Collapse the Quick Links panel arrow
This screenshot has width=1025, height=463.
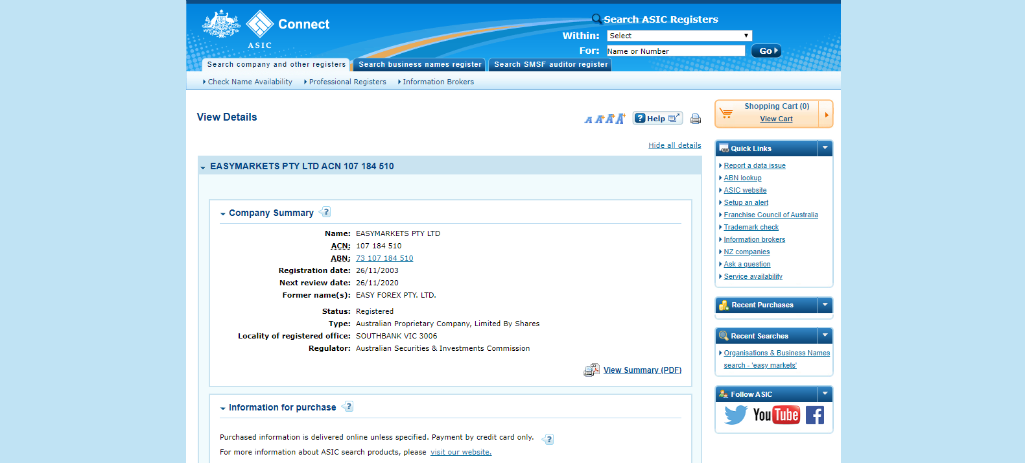825,148
